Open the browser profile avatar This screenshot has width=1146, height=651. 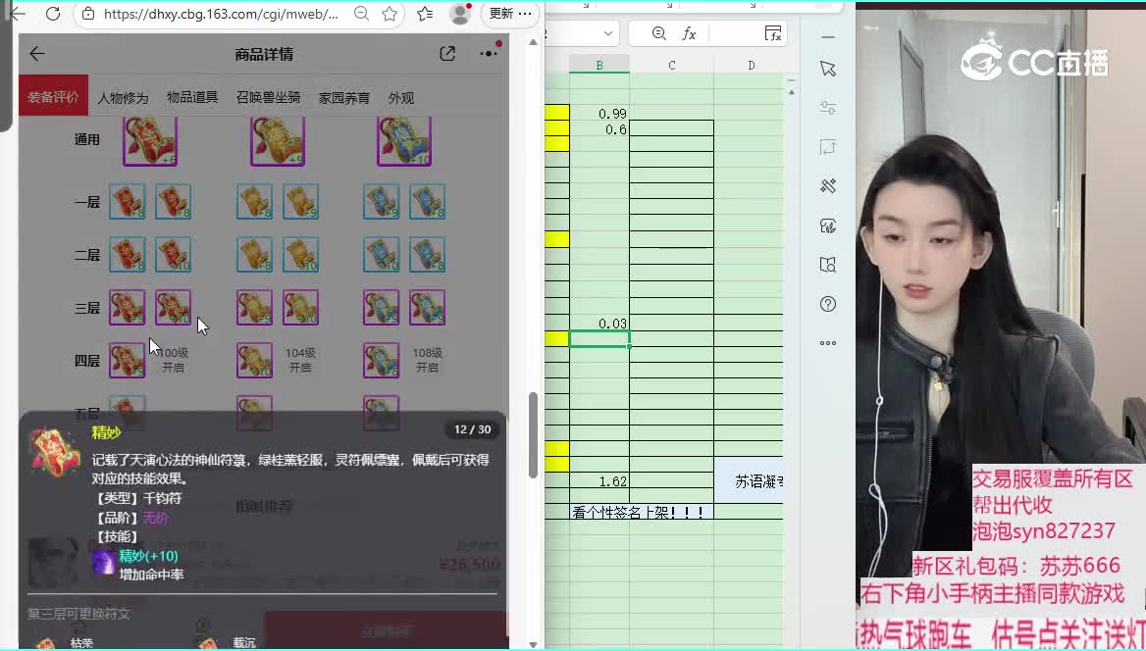[x=459, y=14]
